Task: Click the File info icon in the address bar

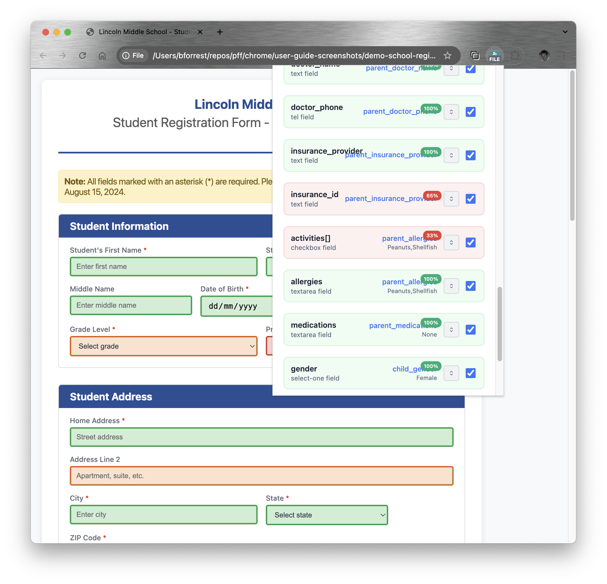Action: tap(126, 56)
